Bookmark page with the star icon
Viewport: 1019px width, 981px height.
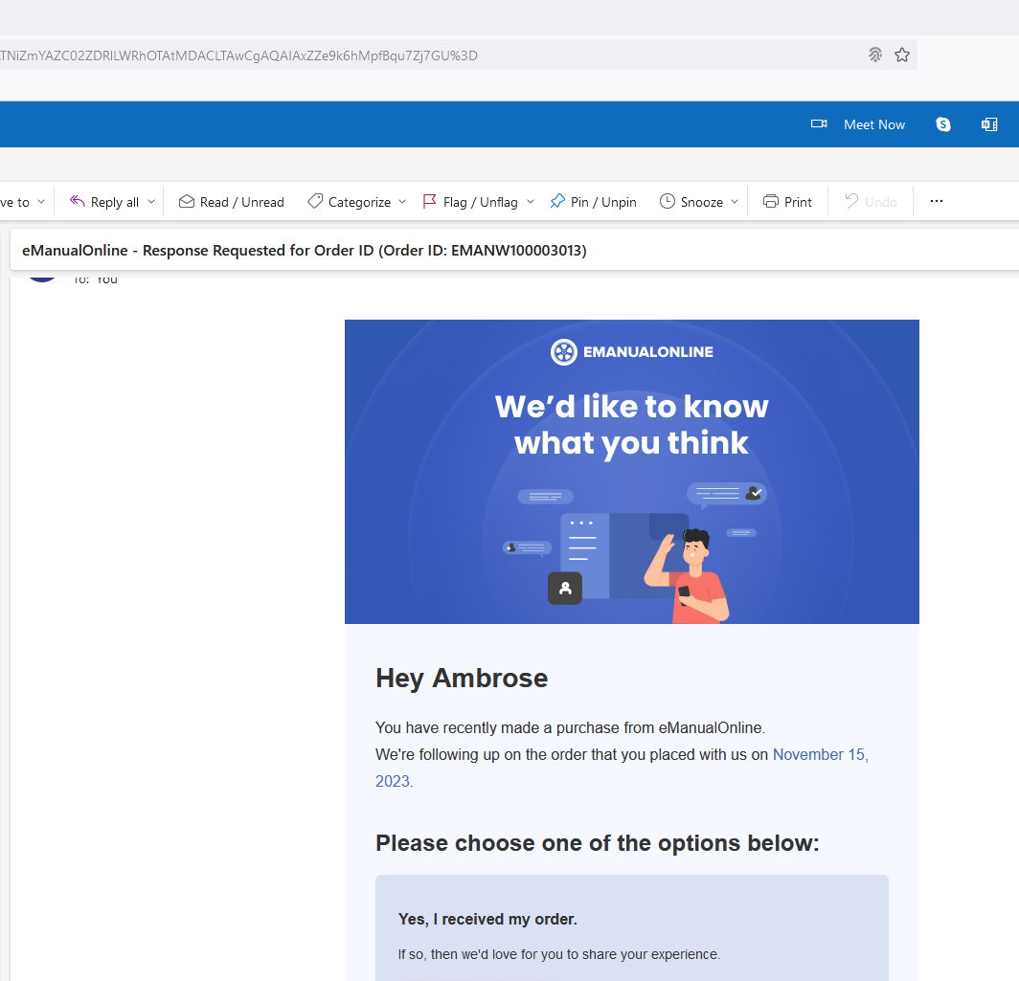[x=902, y=56]
